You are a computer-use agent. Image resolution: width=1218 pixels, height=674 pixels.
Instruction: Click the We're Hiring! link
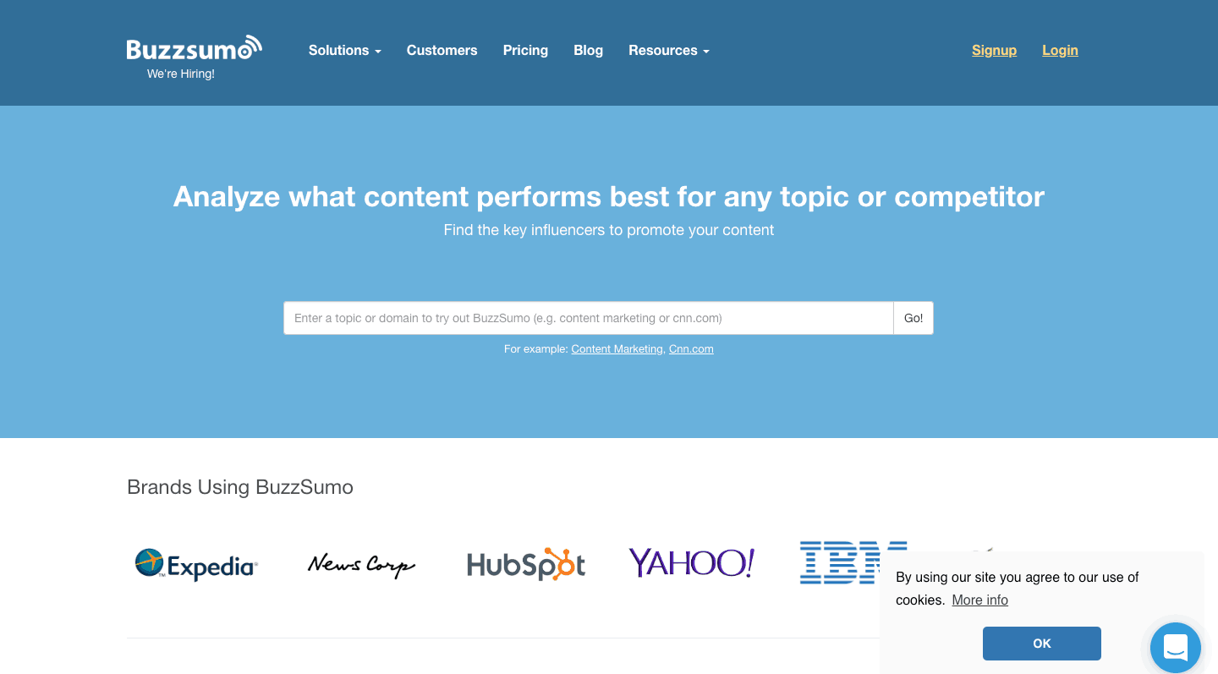click(181, 74)
